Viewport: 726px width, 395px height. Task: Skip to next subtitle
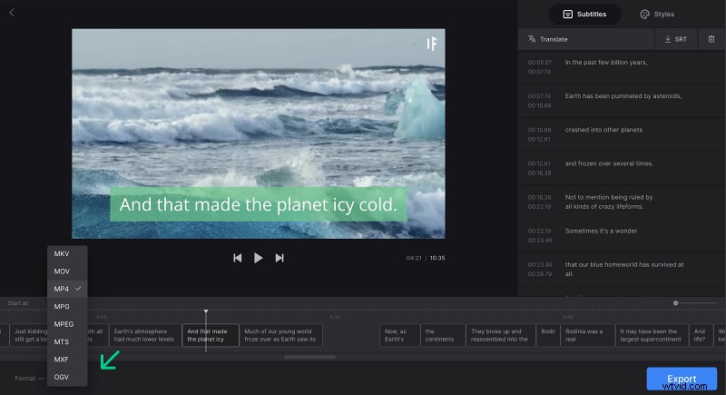280,258
